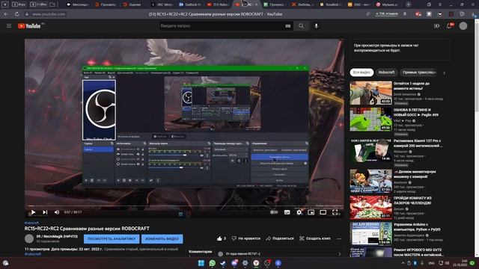Open Yandex Browser in the taskbar

[256, 263]
